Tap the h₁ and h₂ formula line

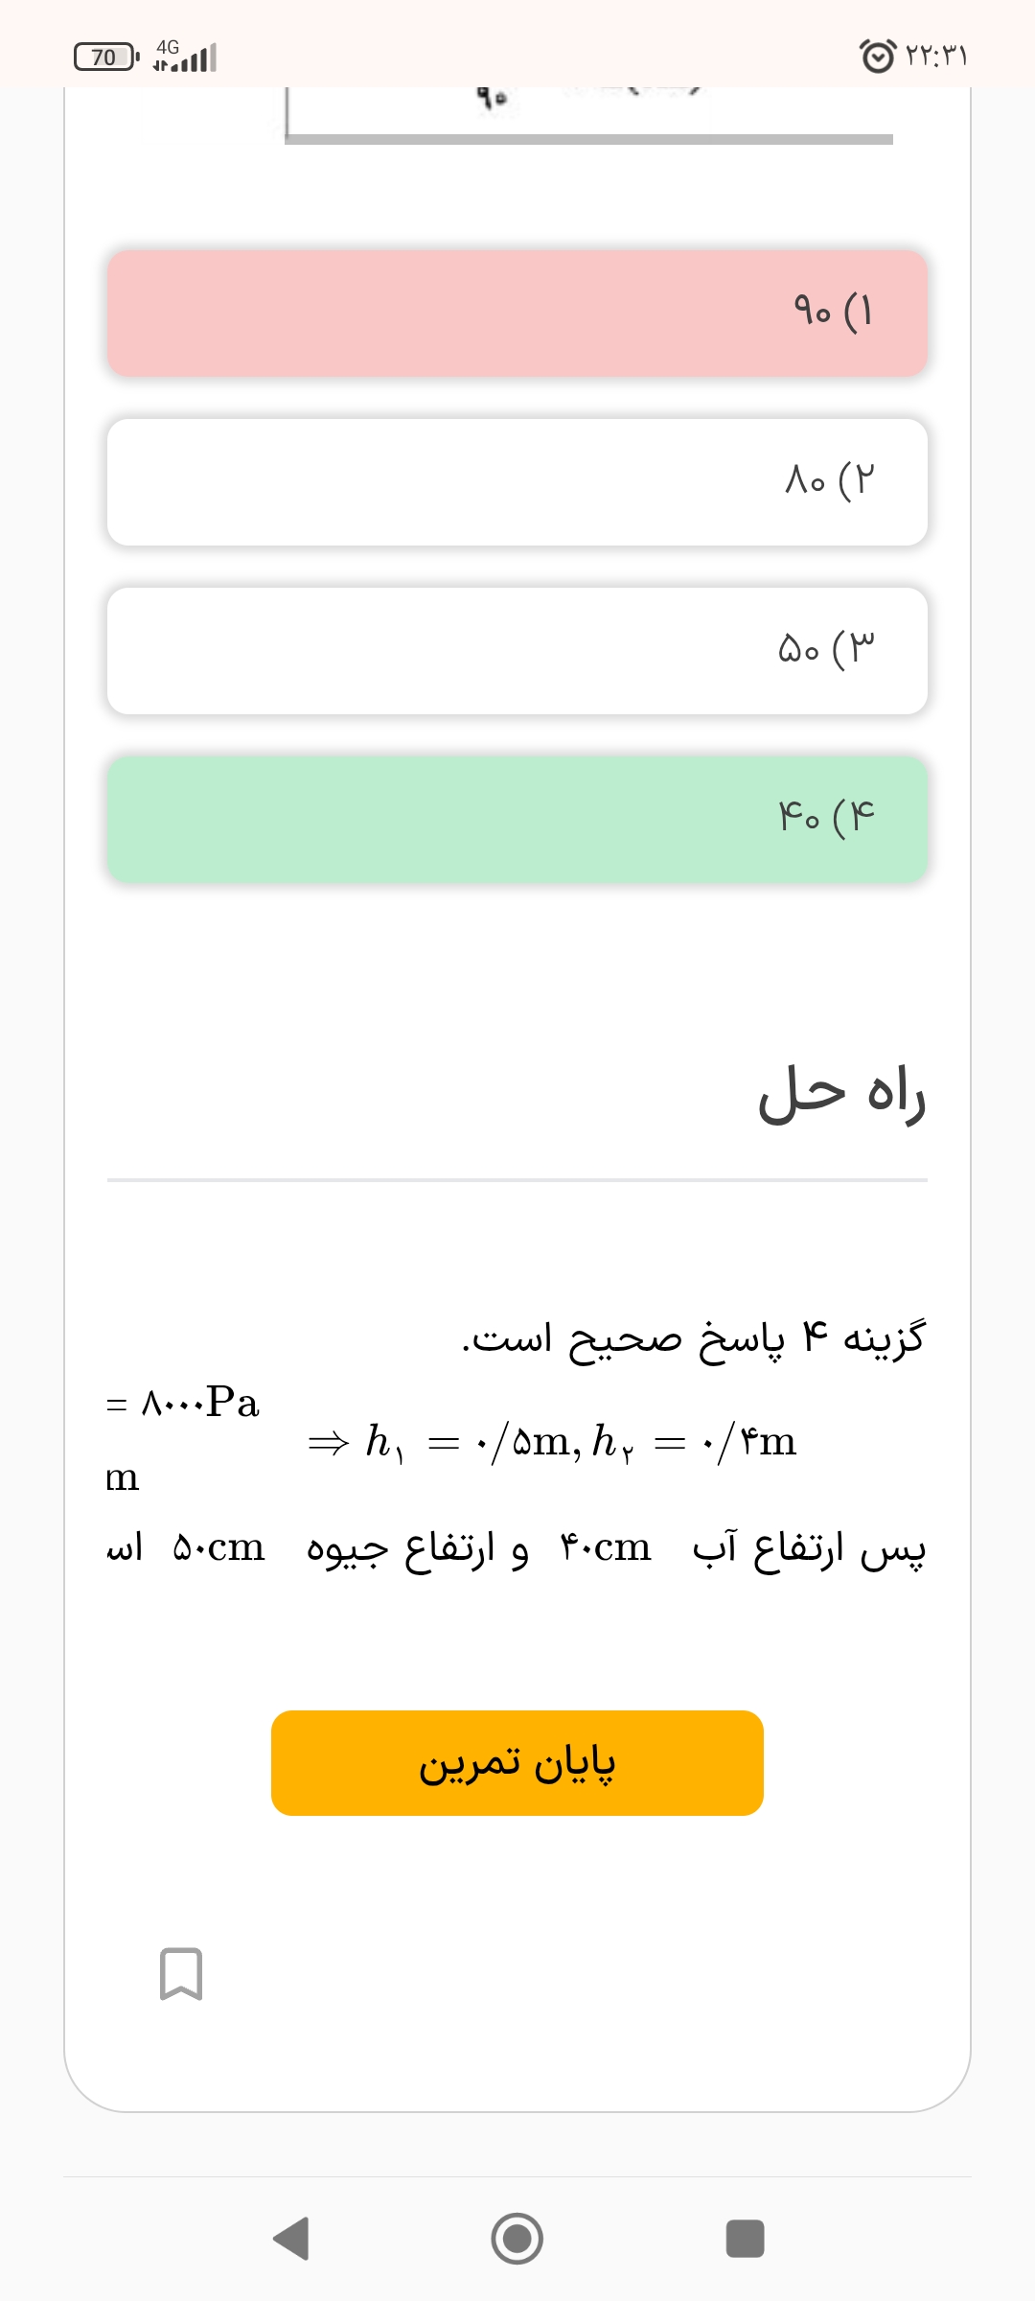tap(552, 1441)
